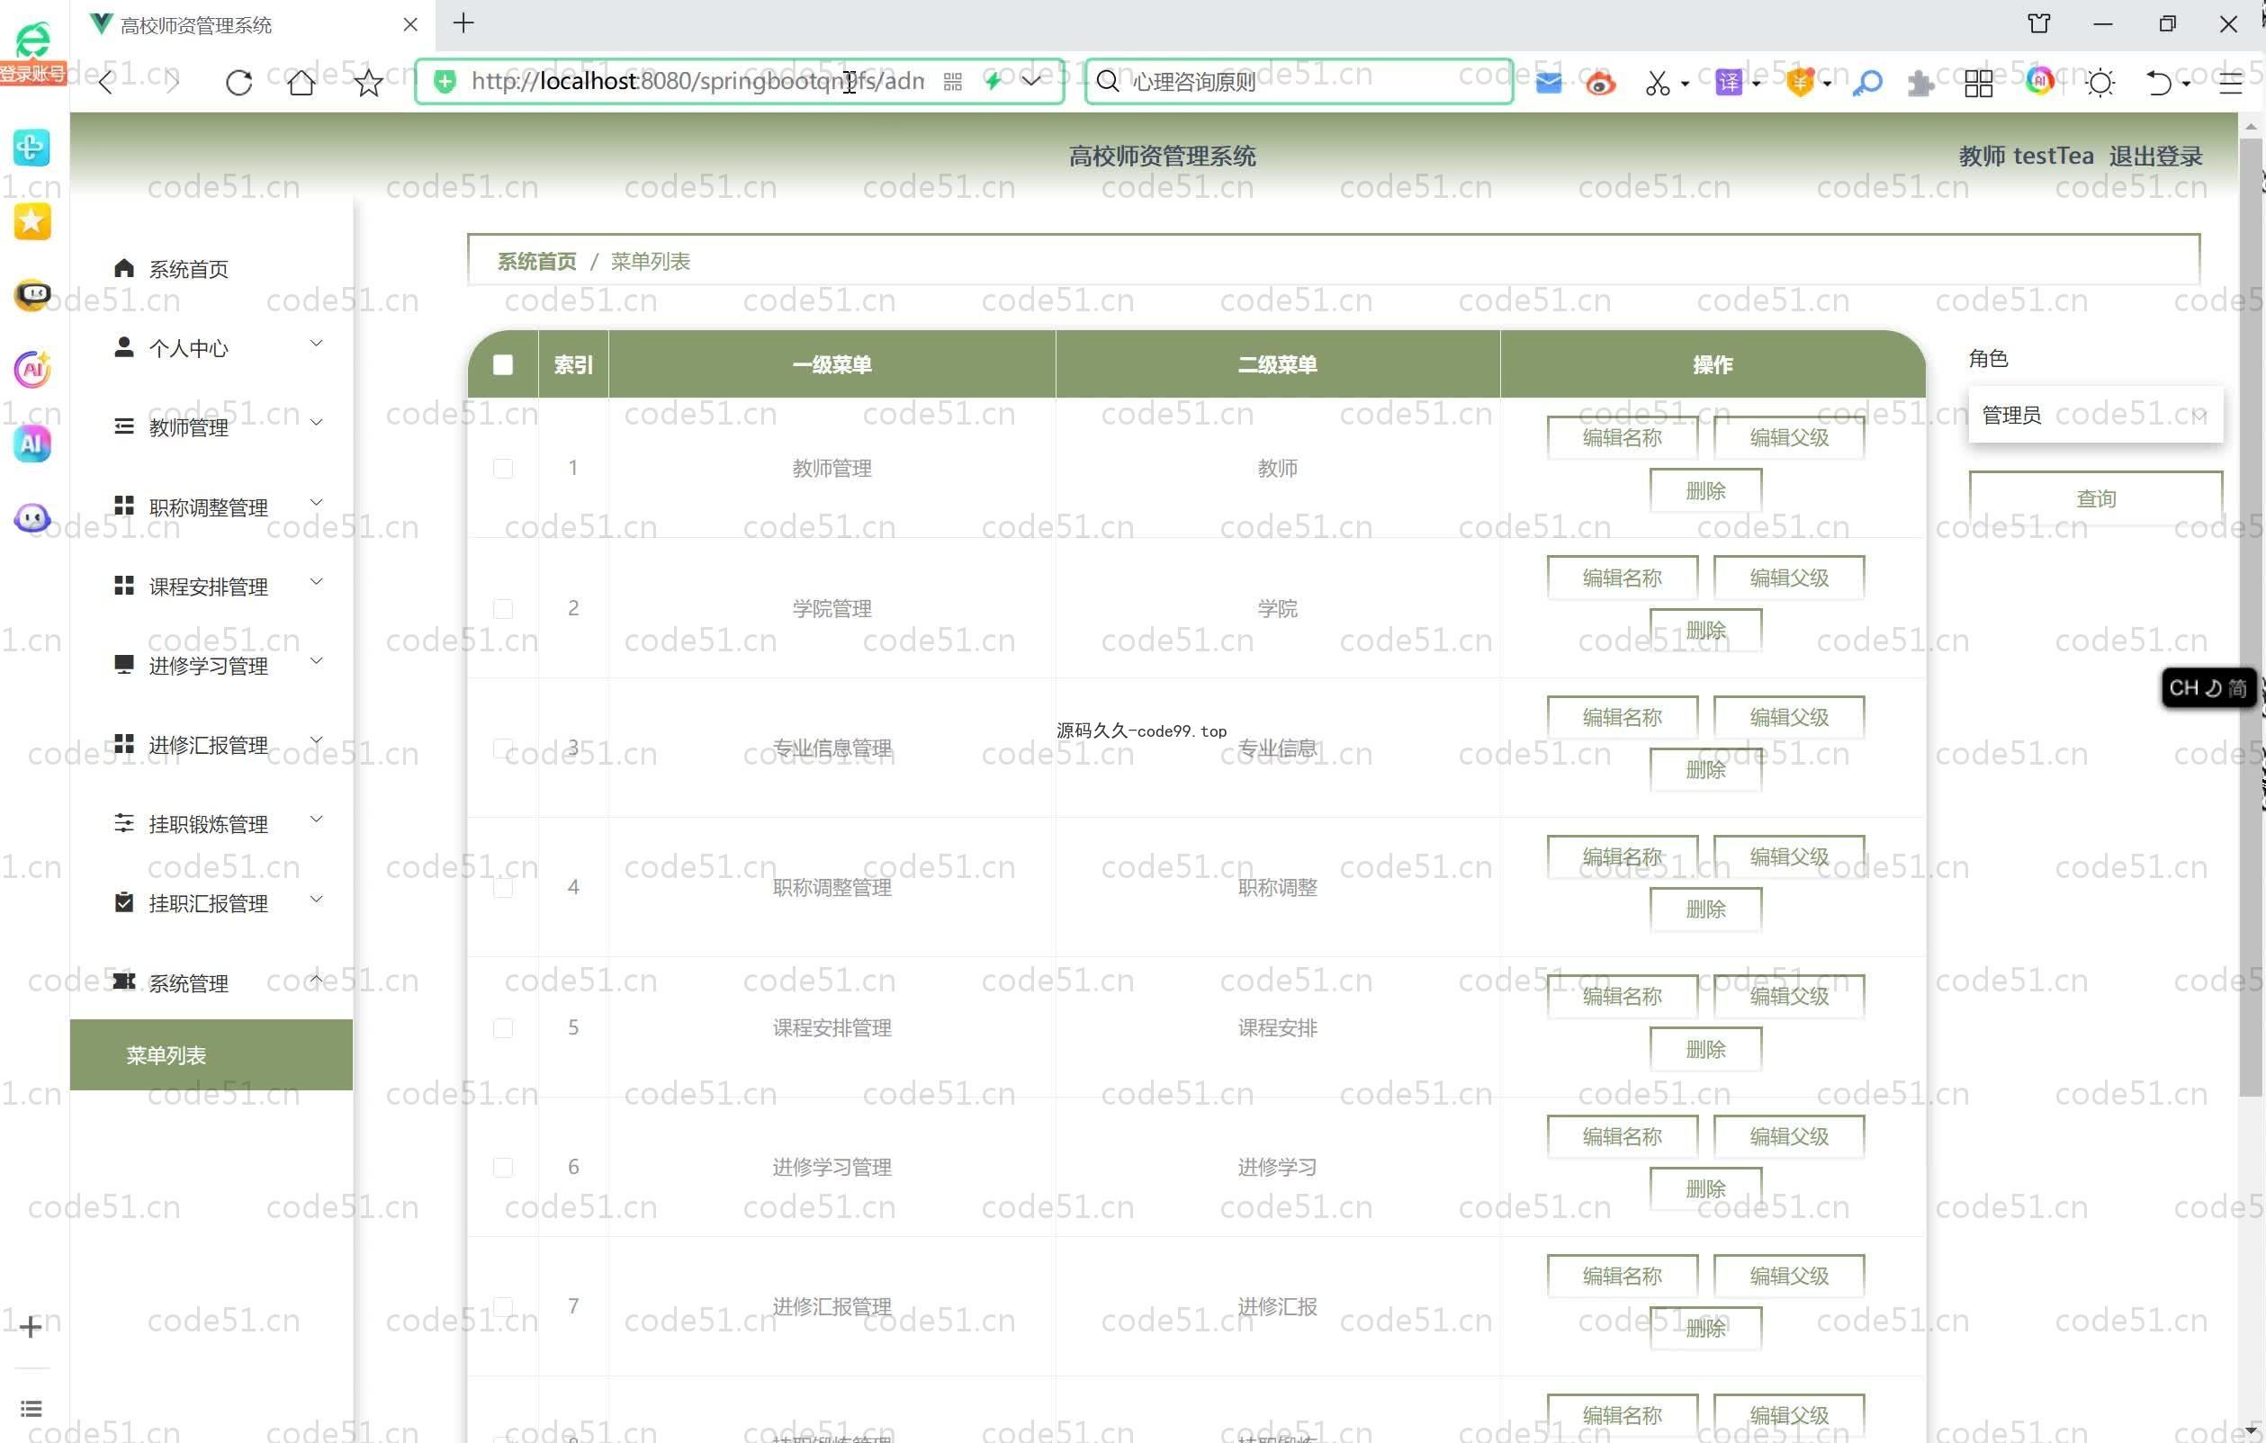Screen dimensions: 2266x1443
Task: Click the browser back arrow
Action: [106, 83]
